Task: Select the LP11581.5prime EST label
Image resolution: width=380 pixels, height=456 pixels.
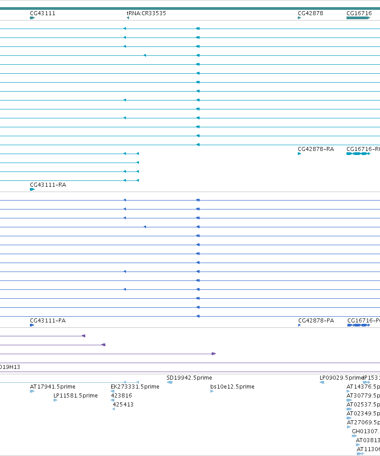Action: click(75, 396)
